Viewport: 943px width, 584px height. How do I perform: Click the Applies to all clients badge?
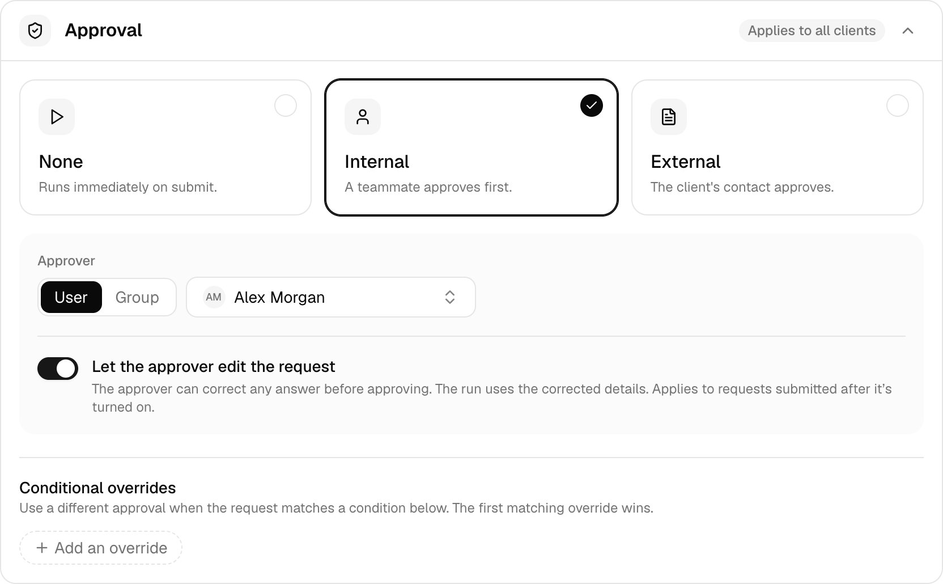812,31
